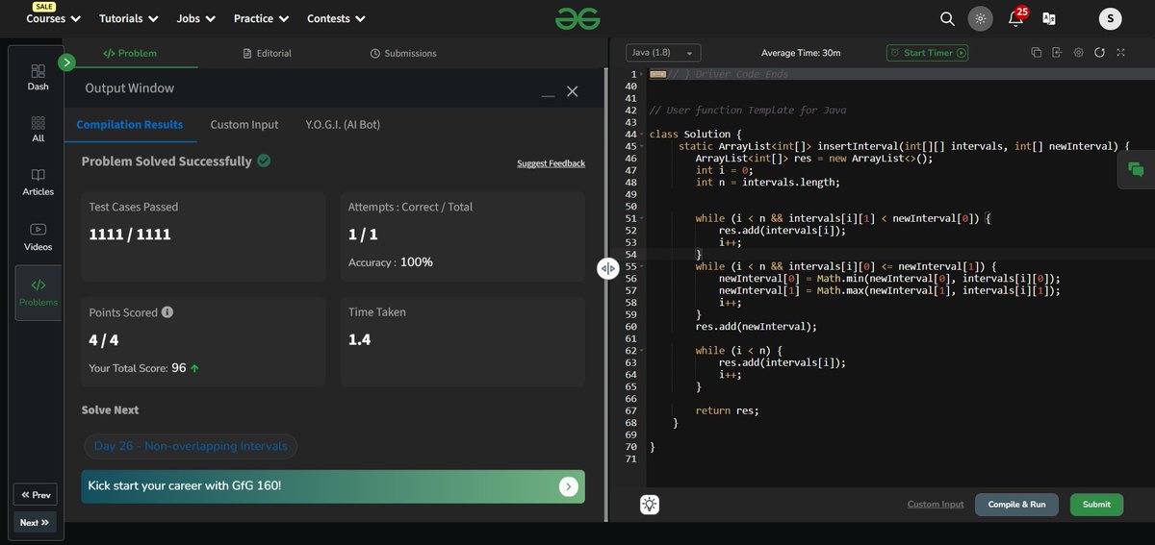Close the Output Window
Screen dimensions: 1155x545
click(572, 91)
